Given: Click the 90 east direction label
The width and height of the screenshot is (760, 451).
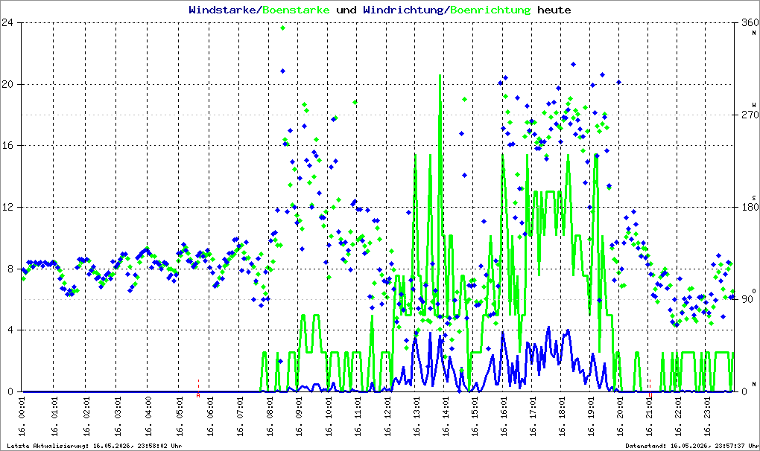Looking at the screenshot, I should [x=747, y=299].
